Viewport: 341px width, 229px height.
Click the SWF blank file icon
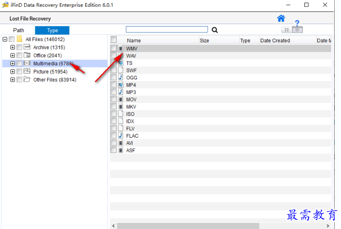coord(121,70)
